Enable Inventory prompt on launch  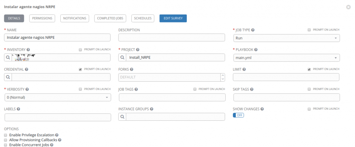click(80, 50)
